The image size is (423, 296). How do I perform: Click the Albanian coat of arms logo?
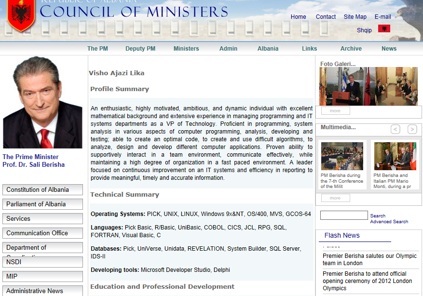(x=20, y=15)
